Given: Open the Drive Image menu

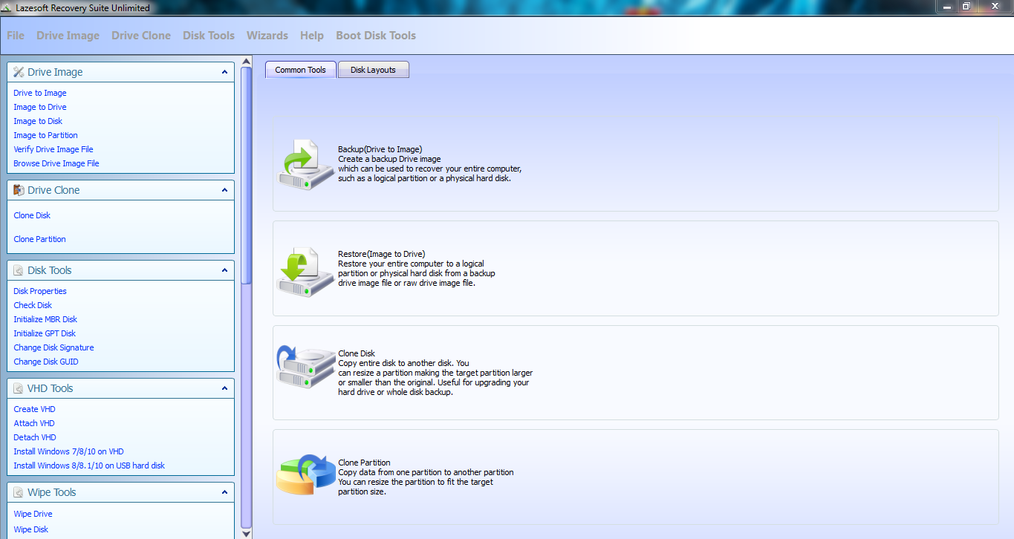Looking at the screenshot, I should tap(68, 36).
